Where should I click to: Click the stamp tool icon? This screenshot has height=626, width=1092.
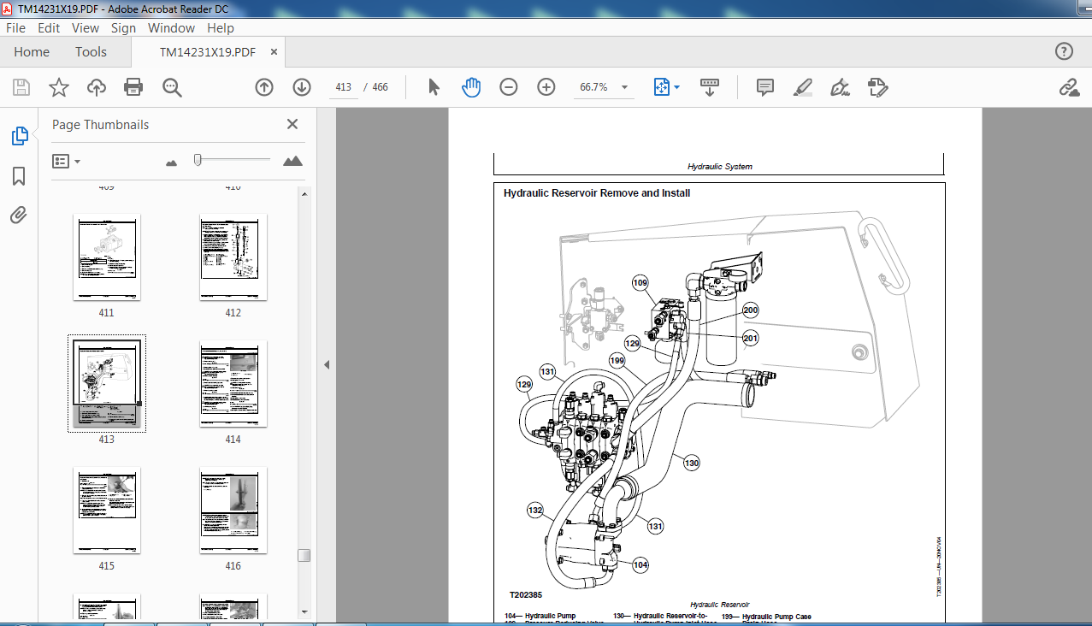click(x=878, y=87)
